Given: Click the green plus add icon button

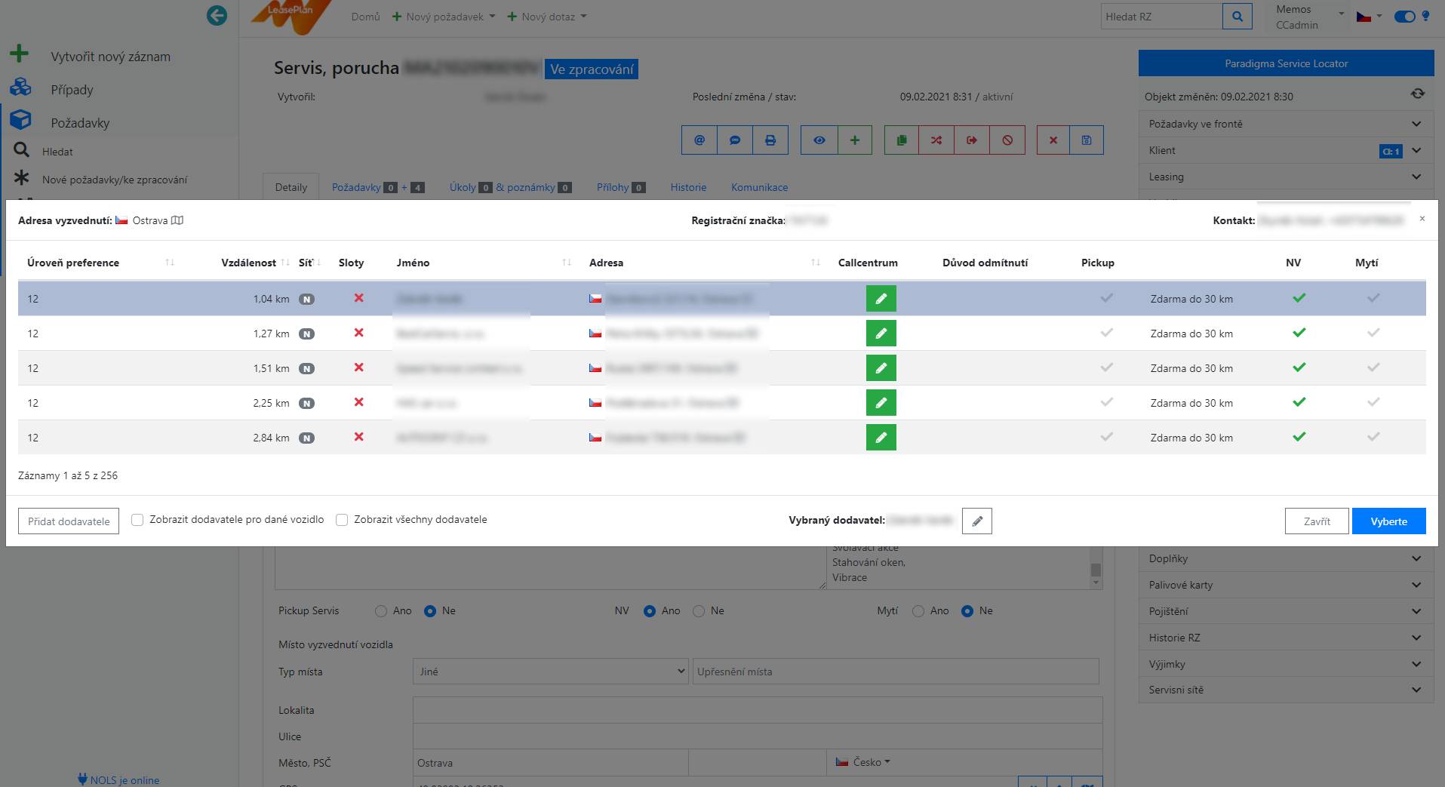Looking at the screenshot, I should pos(855,140).
